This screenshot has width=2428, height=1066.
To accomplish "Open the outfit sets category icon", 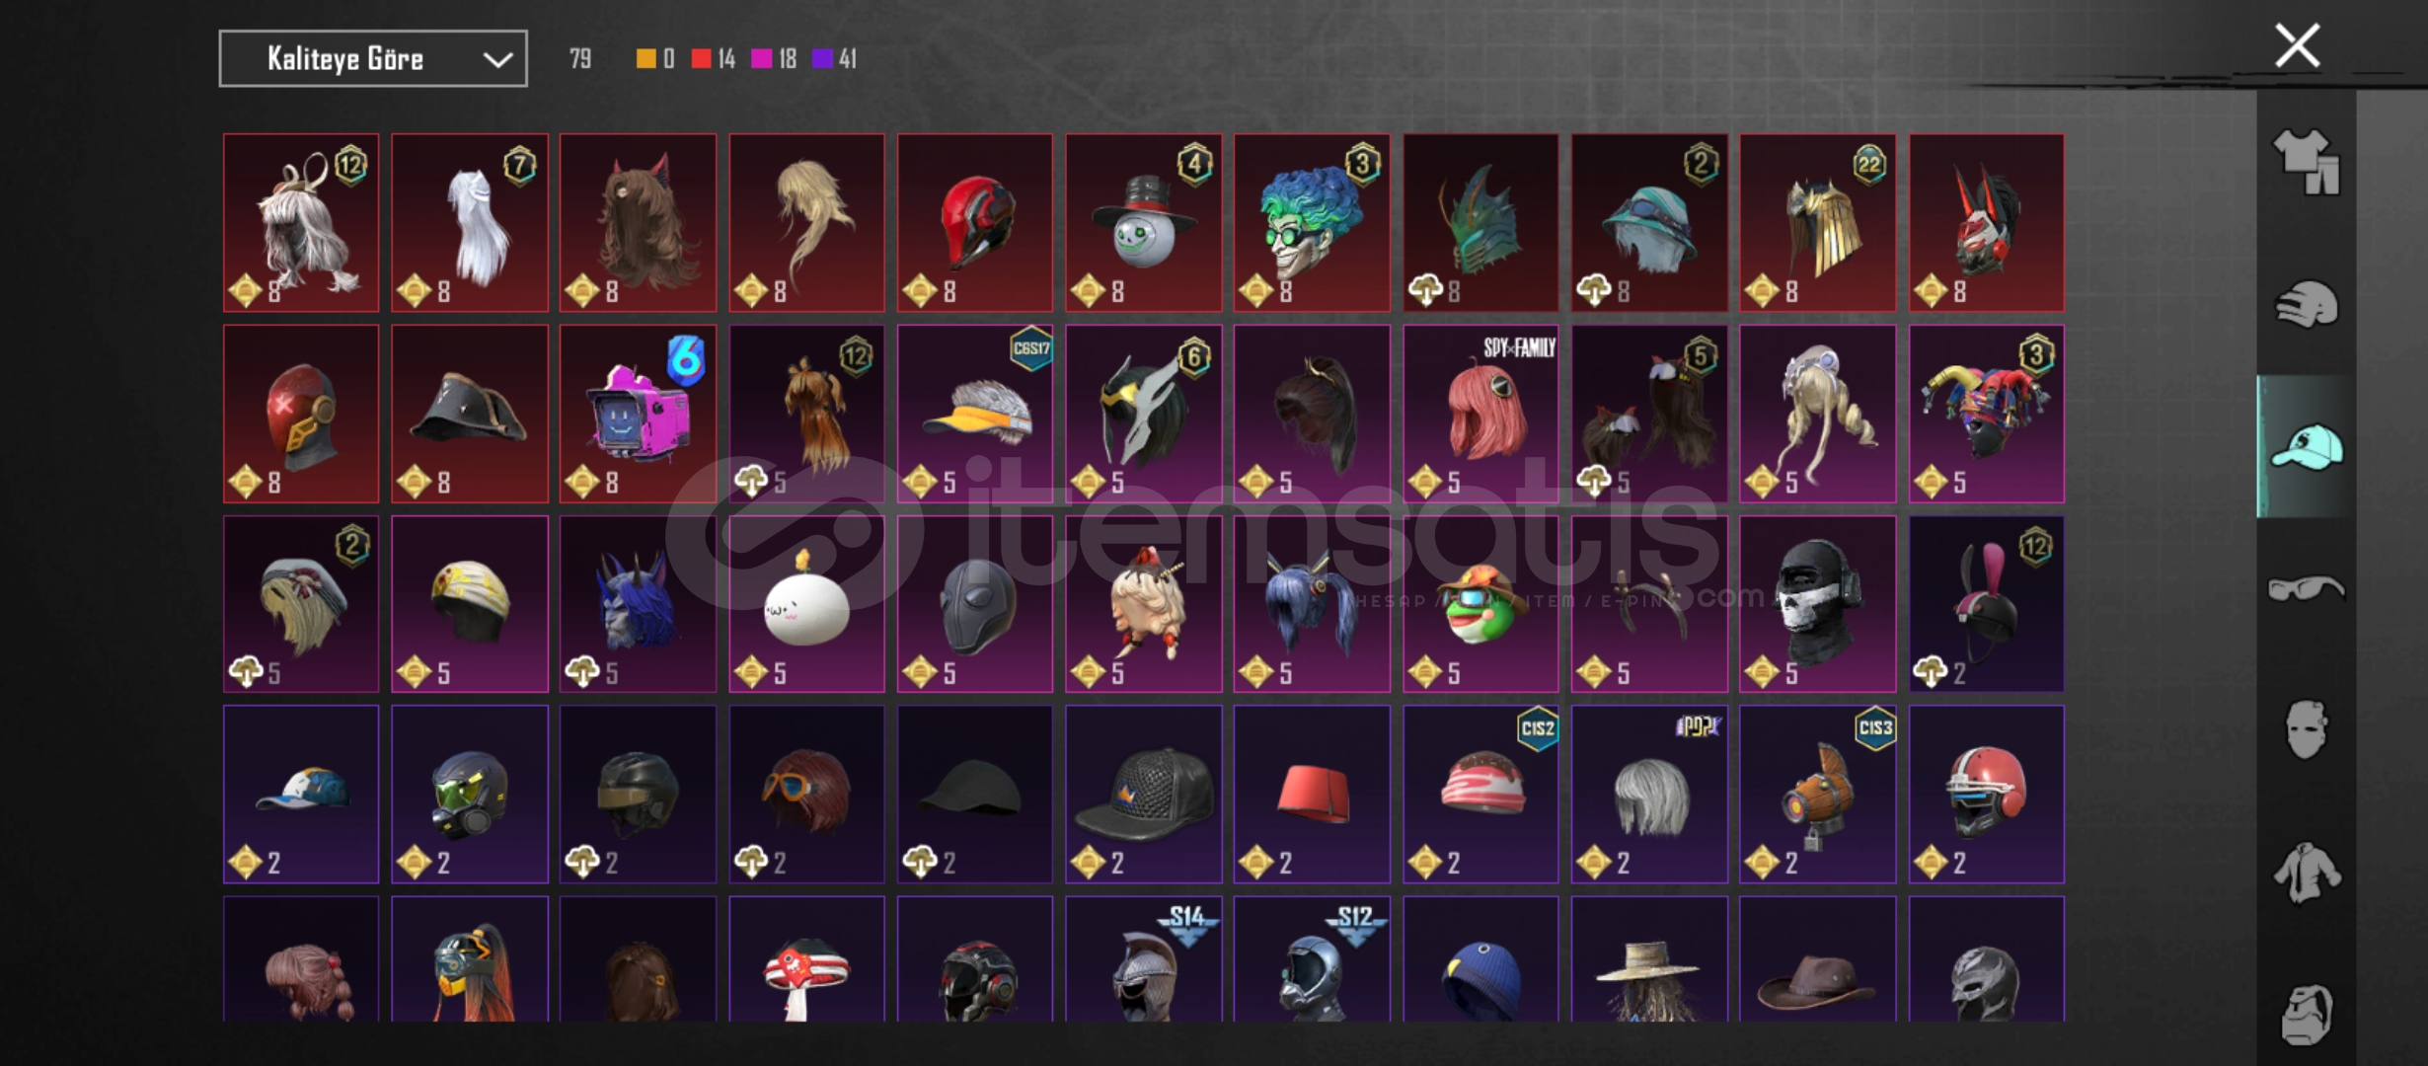I will (2307, 161).
